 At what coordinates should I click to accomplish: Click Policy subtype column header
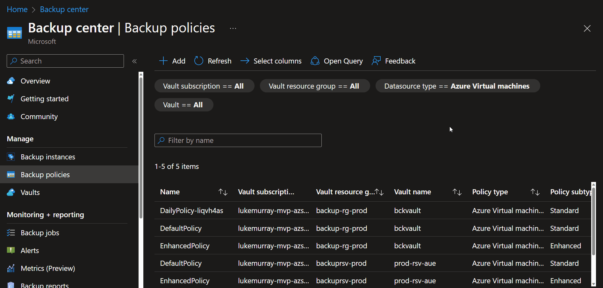[571, 192]
